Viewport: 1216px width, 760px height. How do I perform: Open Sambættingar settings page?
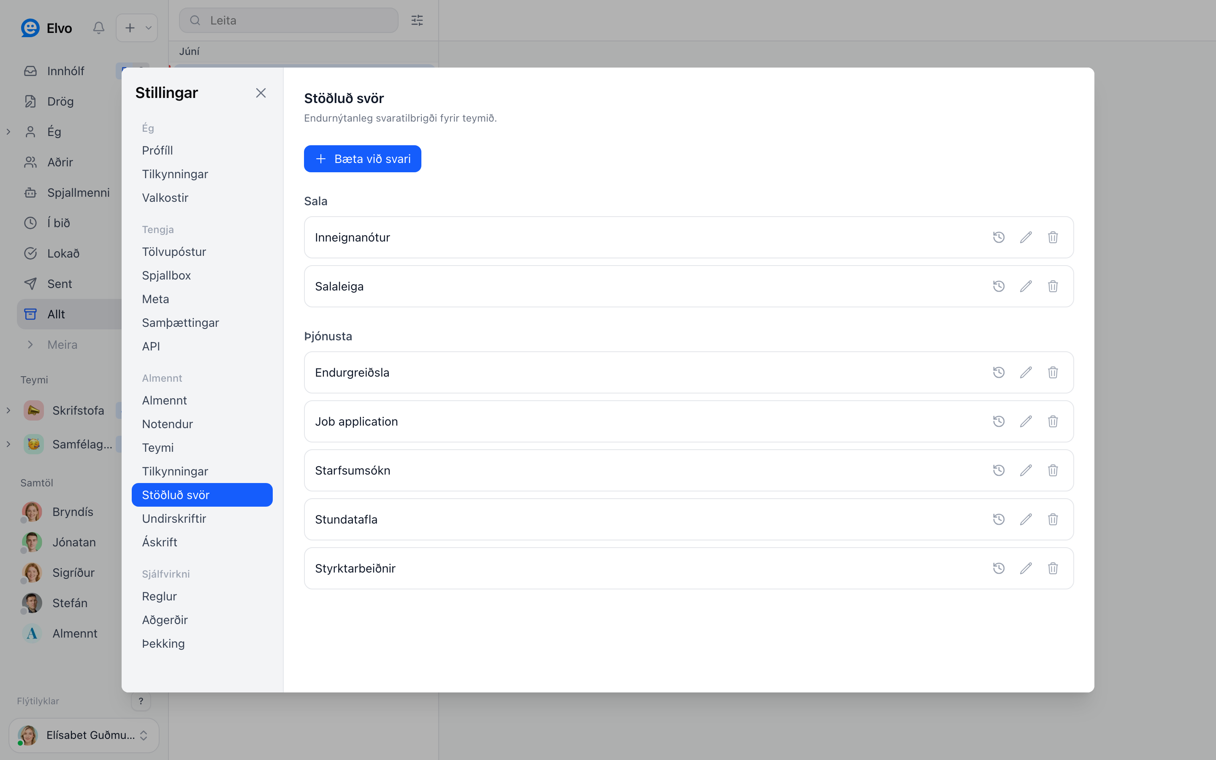tap(202, 323)
